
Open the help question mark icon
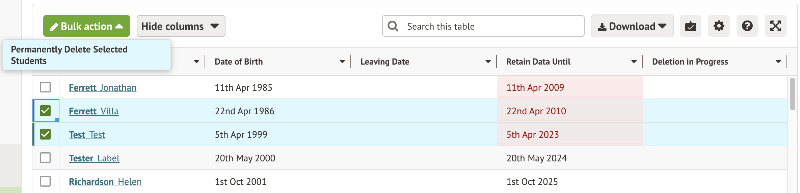click(x=747, y=26)
